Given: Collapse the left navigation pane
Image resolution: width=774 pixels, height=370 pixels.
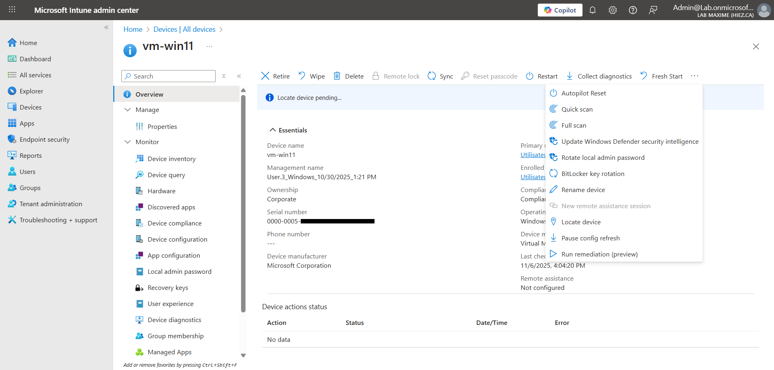Looking at the screenshot, I should click(x=106, y=27).
